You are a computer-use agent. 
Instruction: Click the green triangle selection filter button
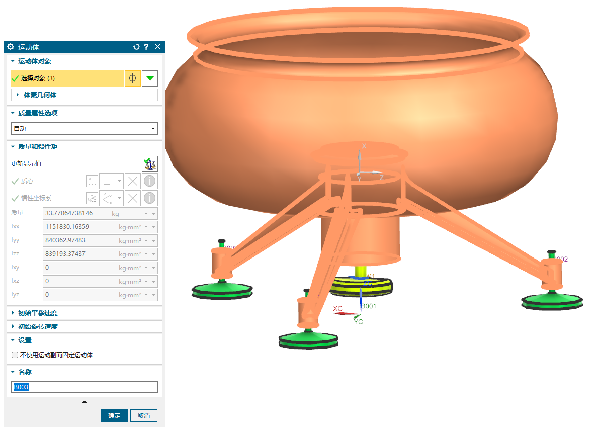(x=150, y=78)
